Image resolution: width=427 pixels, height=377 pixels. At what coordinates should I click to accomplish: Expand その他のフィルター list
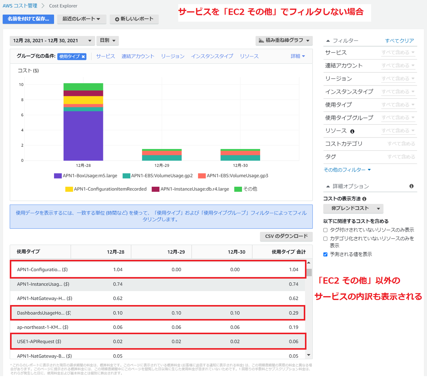pos(347,170)
